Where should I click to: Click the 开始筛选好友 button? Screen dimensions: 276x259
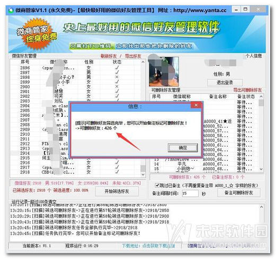point(117,191)
